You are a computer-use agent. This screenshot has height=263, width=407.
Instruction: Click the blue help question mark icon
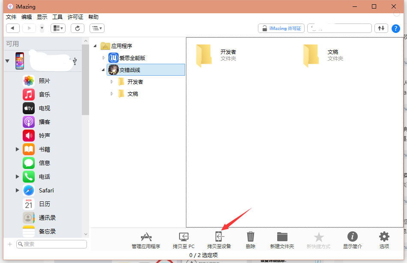click(395, 29)
